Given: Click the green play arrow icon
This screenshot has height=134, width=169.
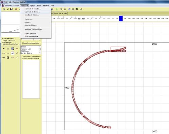Looking at the screenshot, I should click(x=57, y=9).
